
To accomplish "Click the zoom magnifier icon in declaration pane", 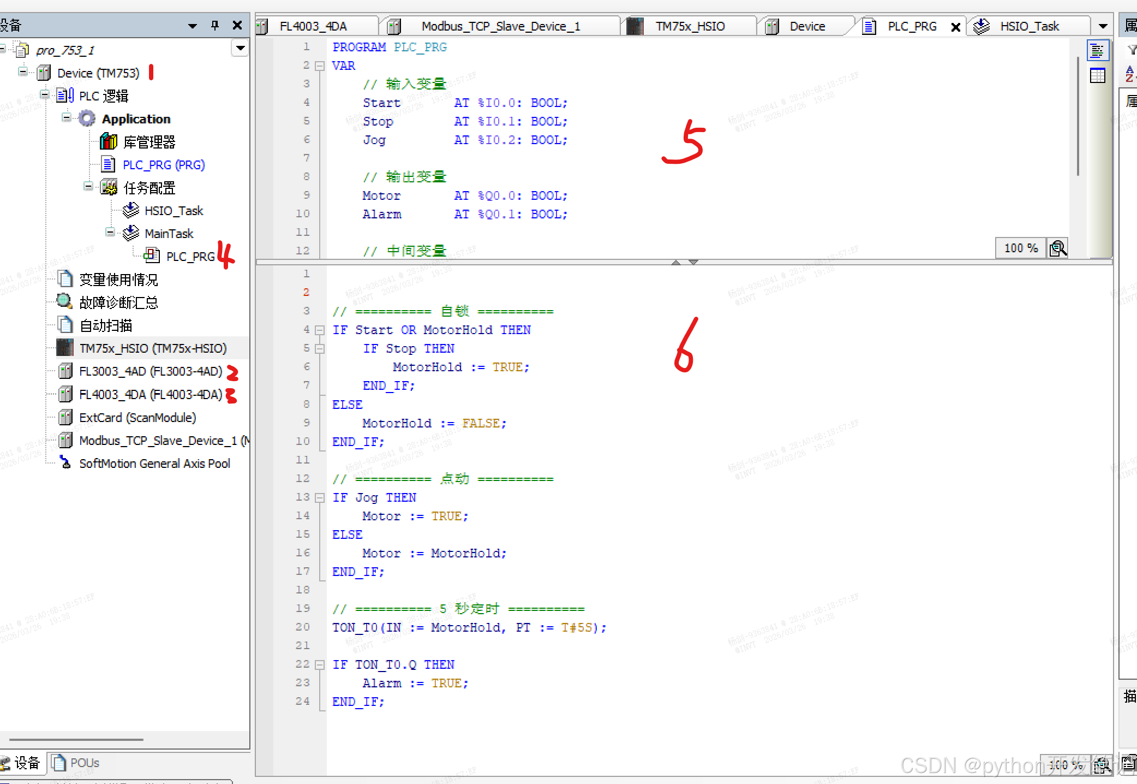I will (x=1058, y=248).
